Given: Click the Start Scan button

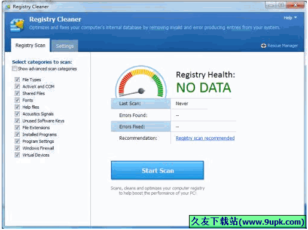Looking at the screenshot, I should pyautogui.click(x=157, y=170).
